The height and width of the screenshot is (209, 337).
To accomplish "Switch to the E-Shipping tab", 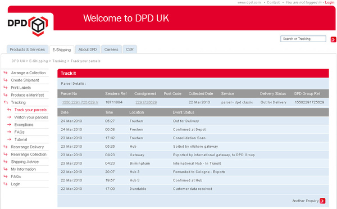I will coord(62,49).
